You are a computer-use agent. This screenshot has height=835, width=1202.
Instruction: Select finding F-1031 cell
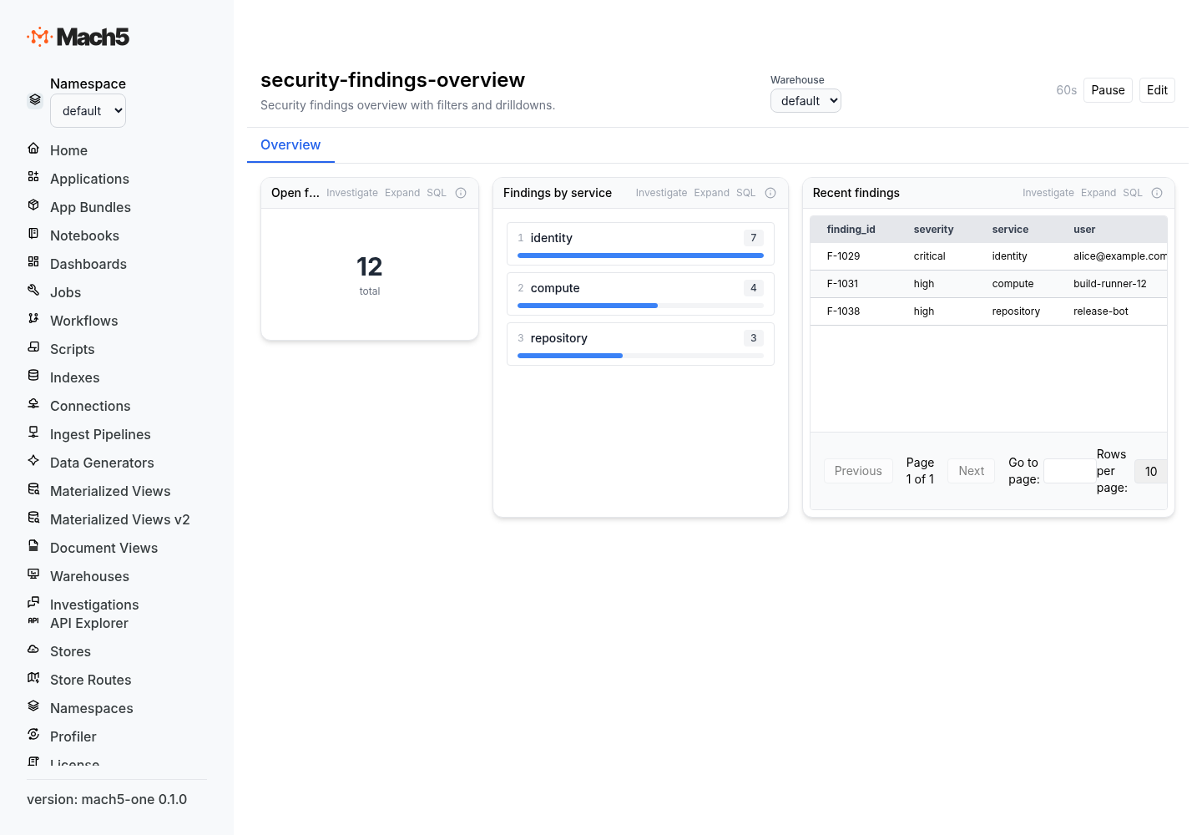(842, 284)
